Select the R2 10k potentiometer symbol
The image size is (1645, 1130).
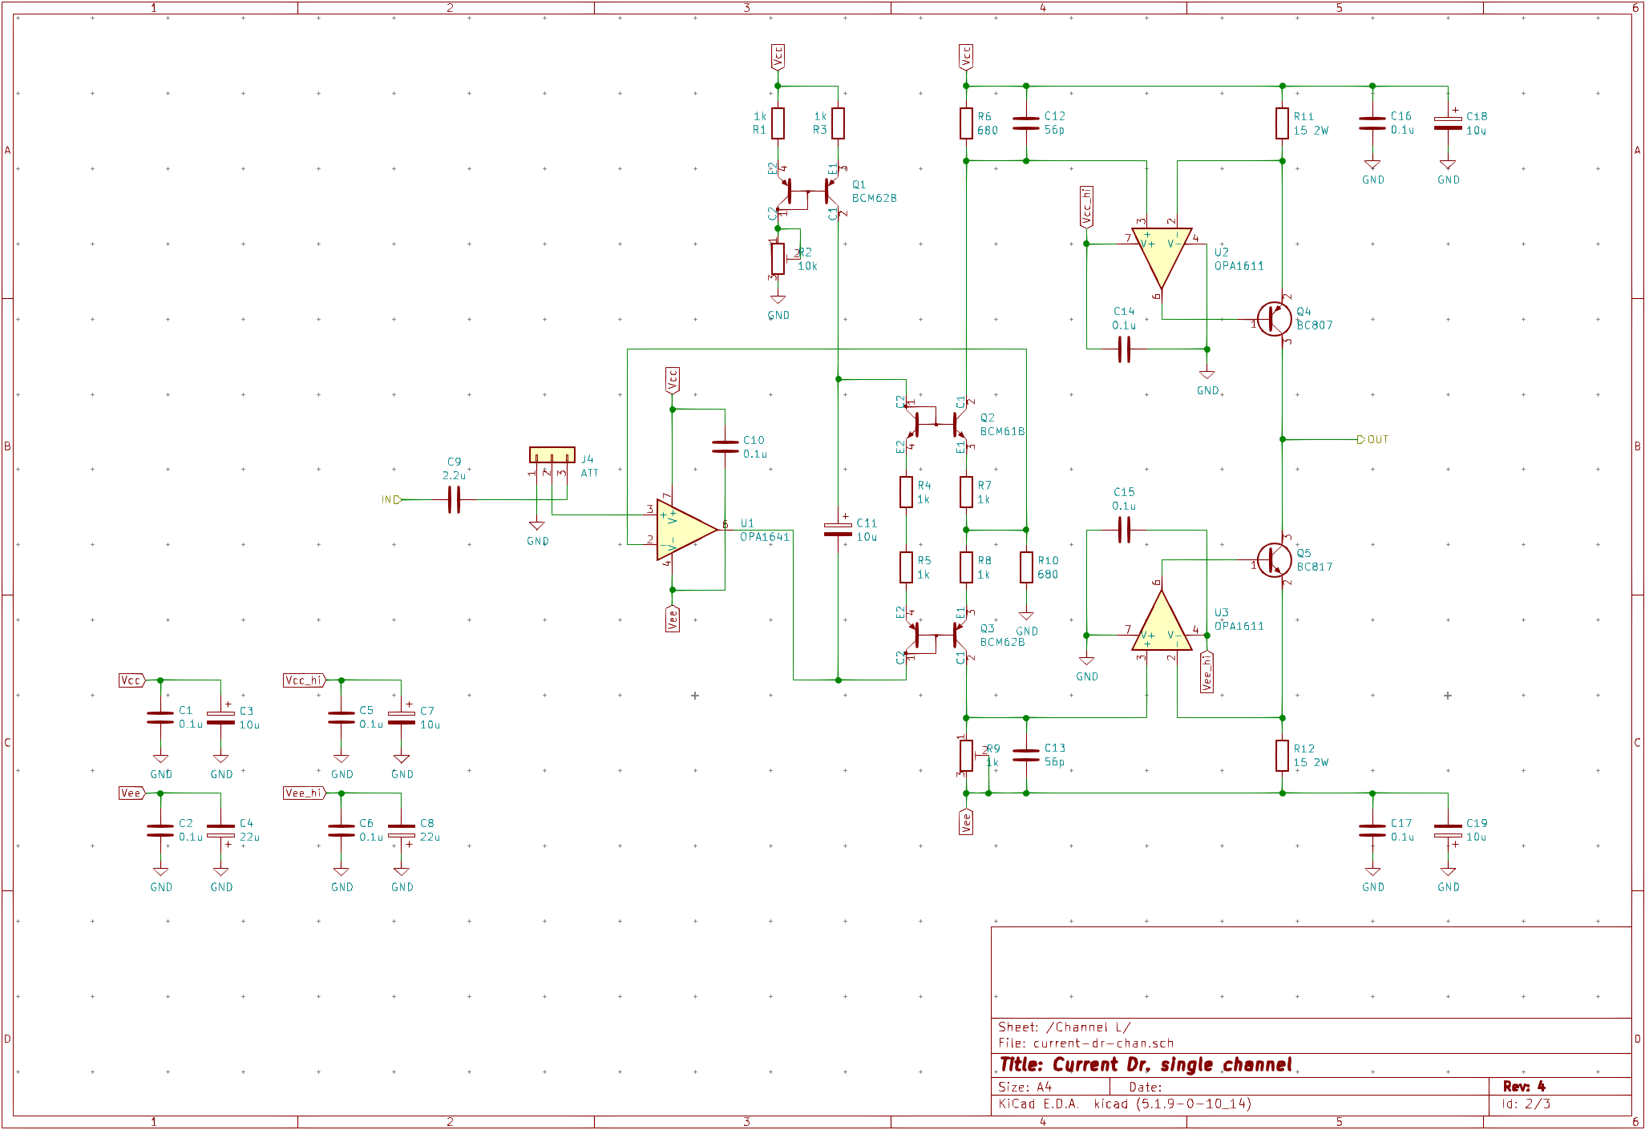tap(778, 259)
